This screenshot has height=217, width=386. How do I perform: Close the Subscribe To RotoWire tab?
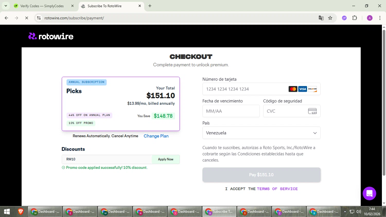140,6
